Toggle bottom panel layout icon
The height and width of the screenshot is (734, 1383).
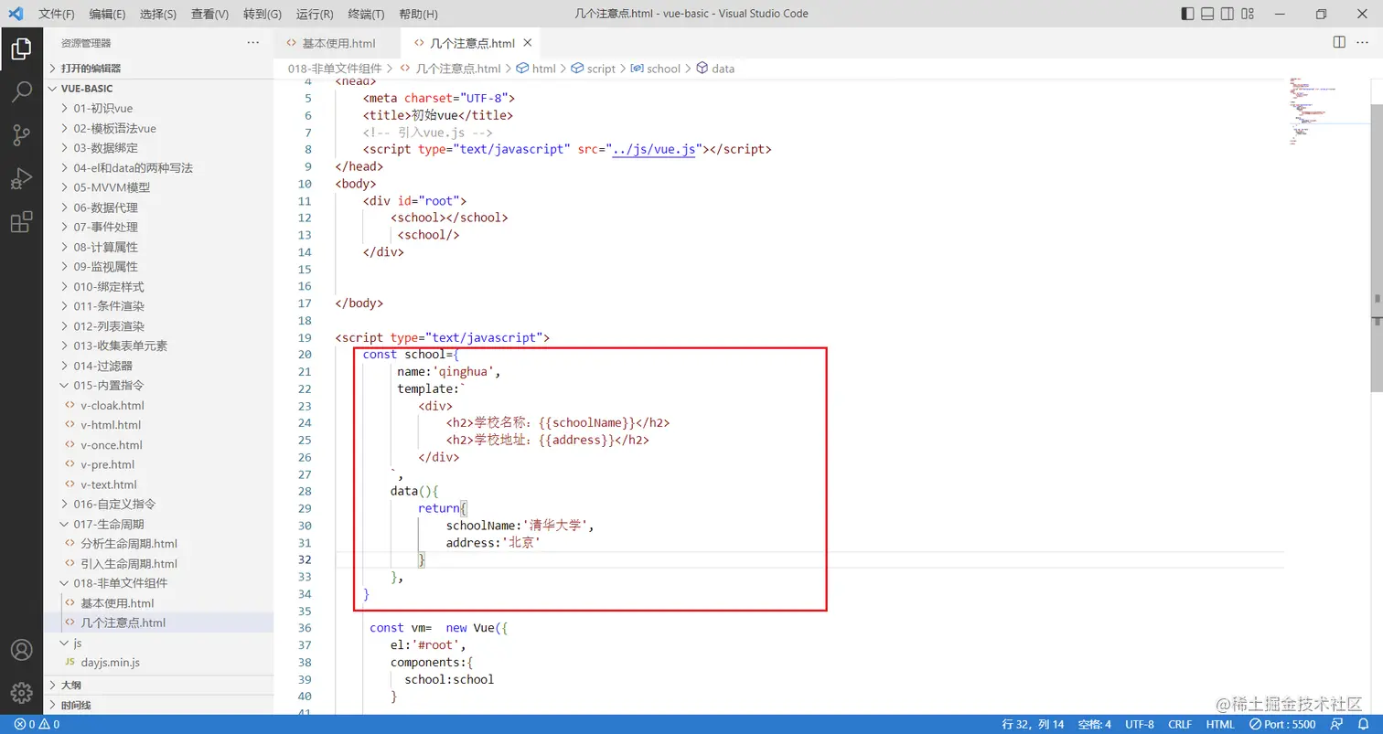click(x=1207, y=14)
